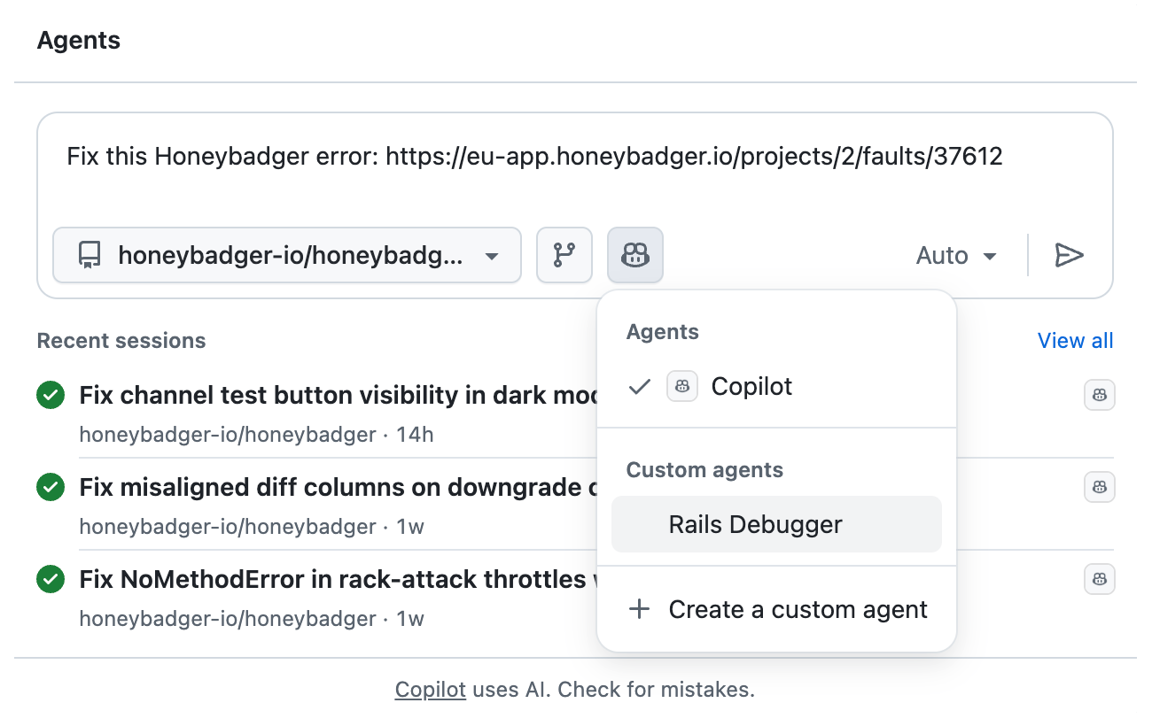Click the send prompt paper plane icon
1152x726 pixels.
(1070, 255)
